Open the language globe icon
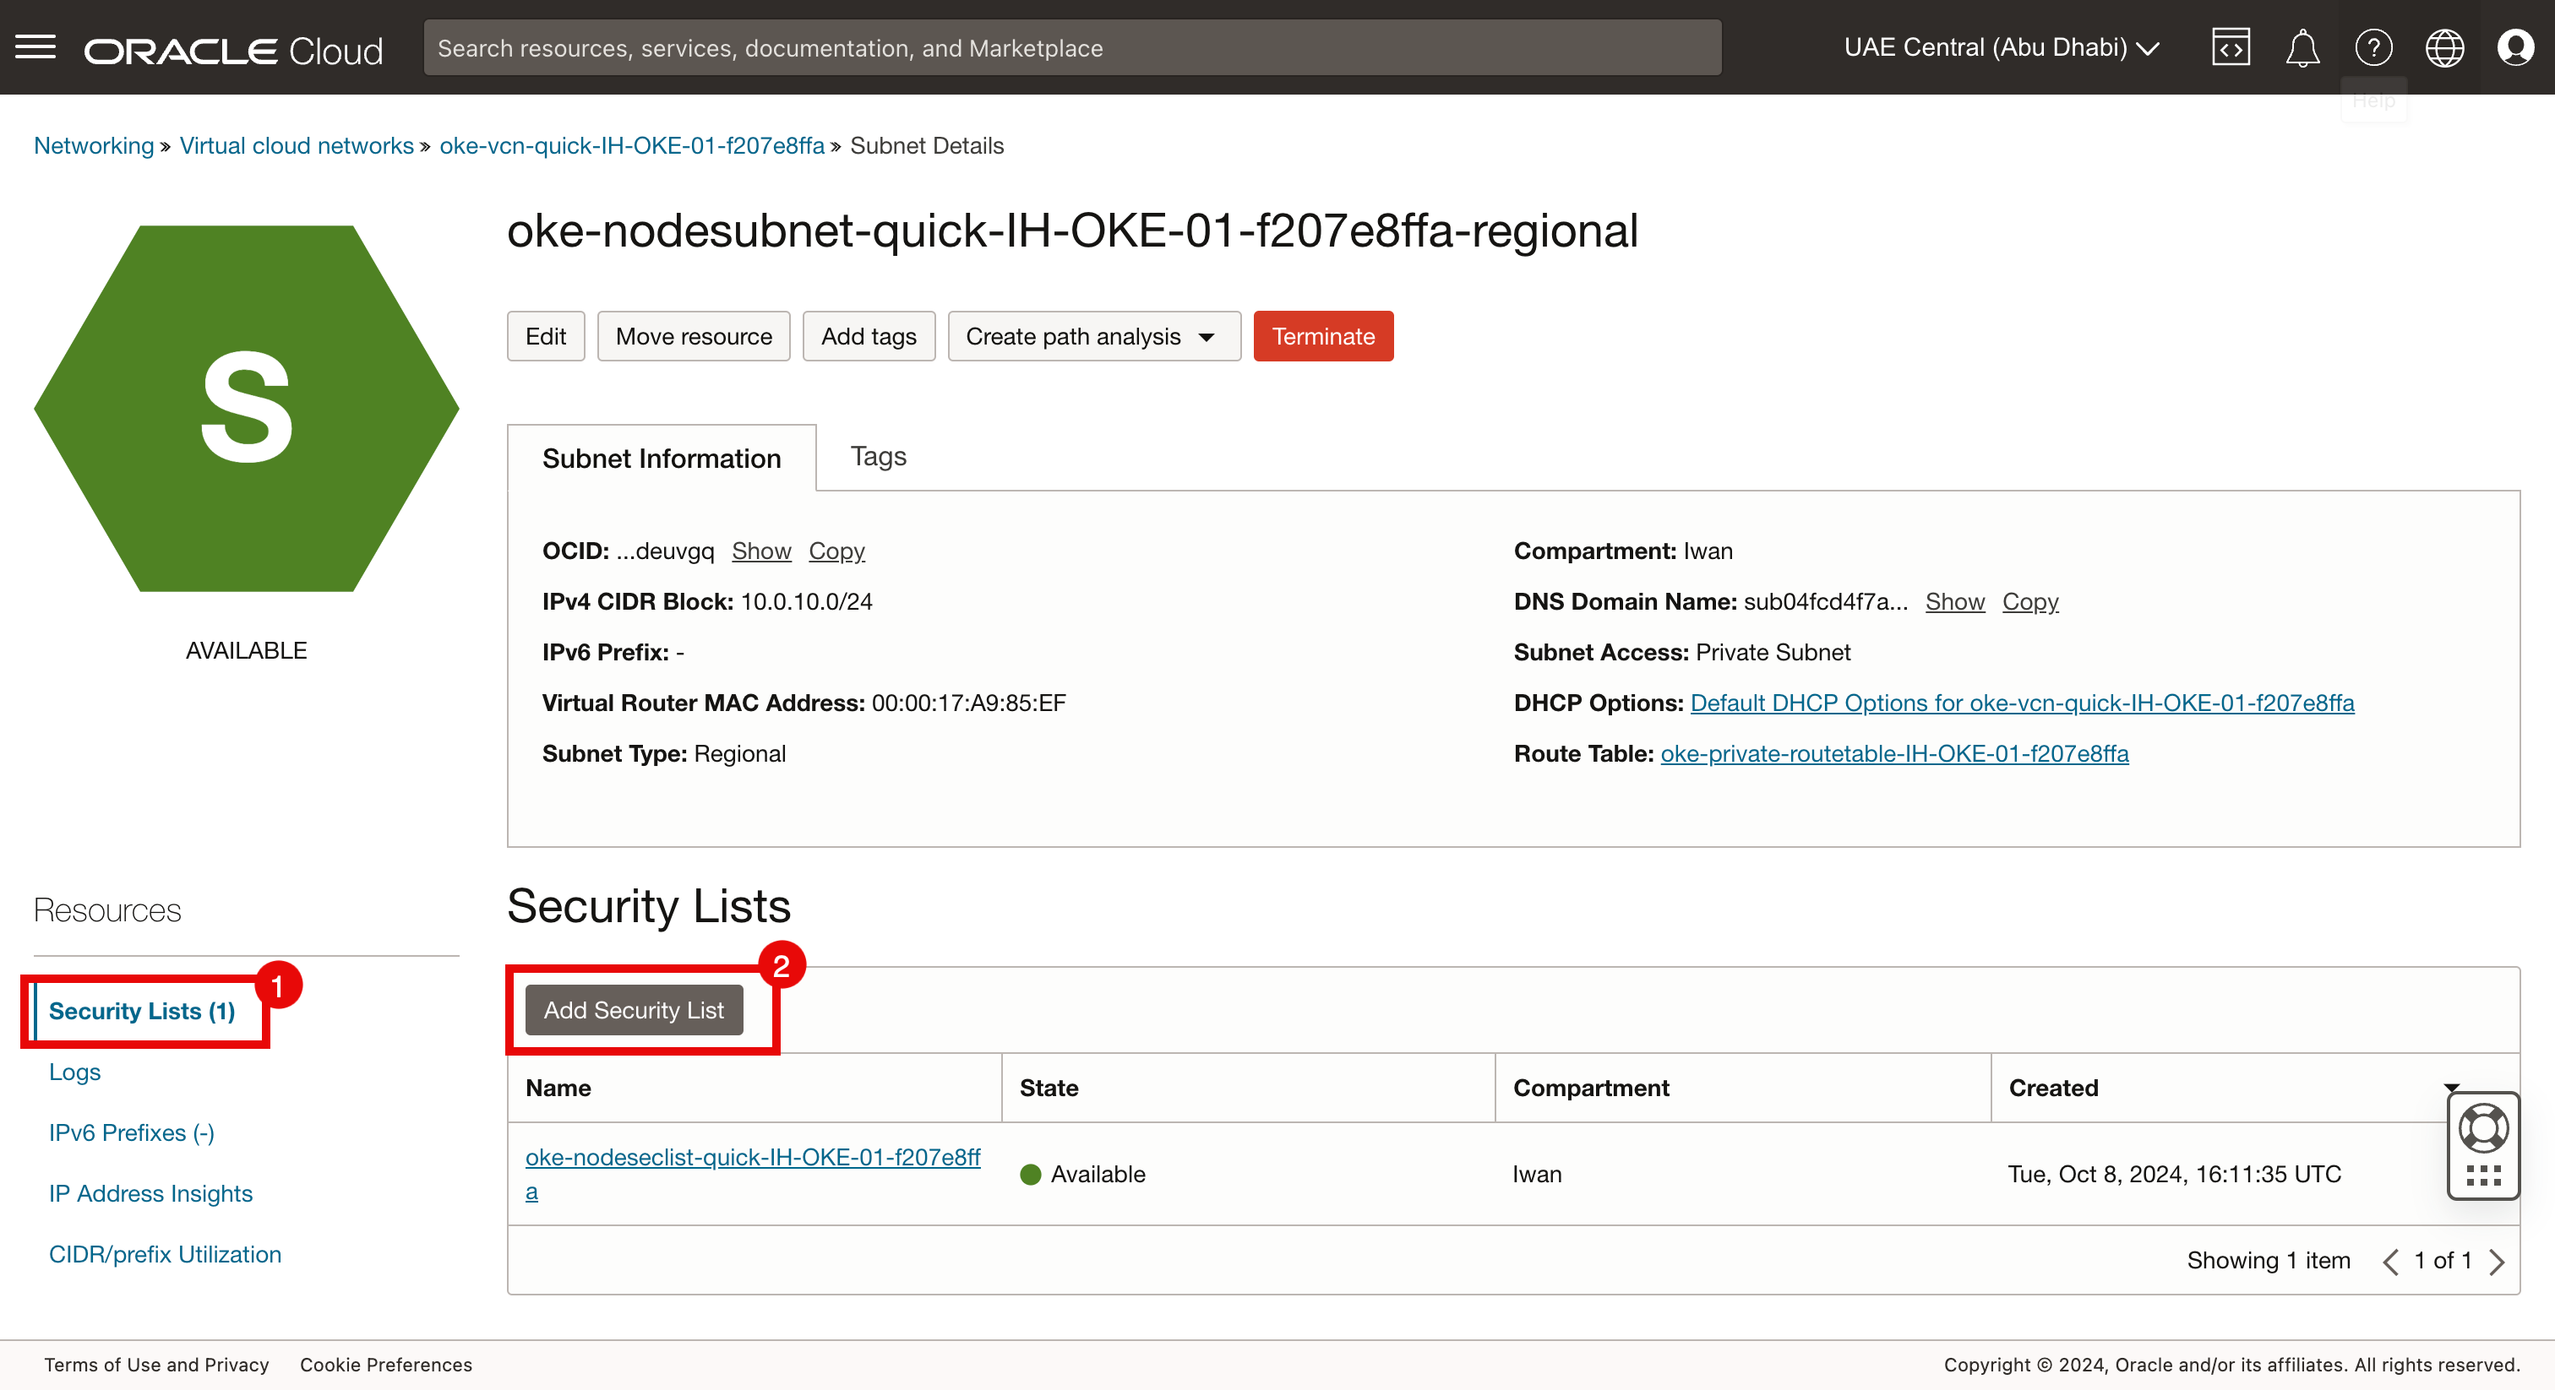The height and width of the screenshot is (1390, 2555). [2444, 47]
